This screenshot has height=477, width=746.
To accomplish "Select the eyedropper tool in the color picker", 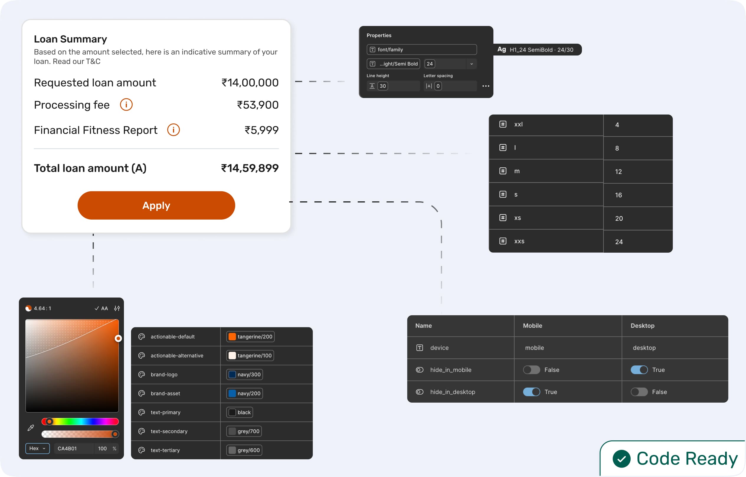I will 31,428.
